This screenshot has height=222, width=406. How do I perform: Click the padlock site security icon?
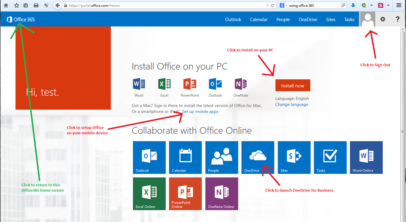66,6
